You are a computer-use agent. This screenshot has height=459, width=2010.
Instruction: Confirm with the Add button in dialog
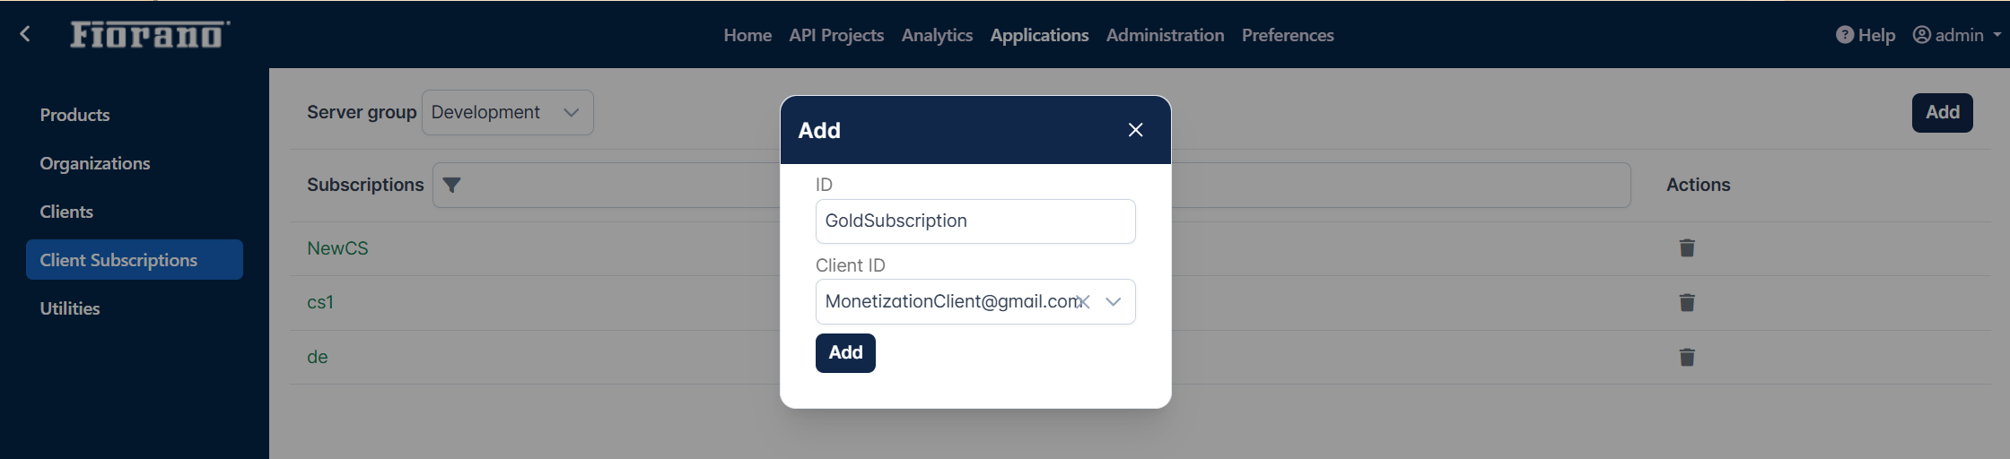pos(845,353)
